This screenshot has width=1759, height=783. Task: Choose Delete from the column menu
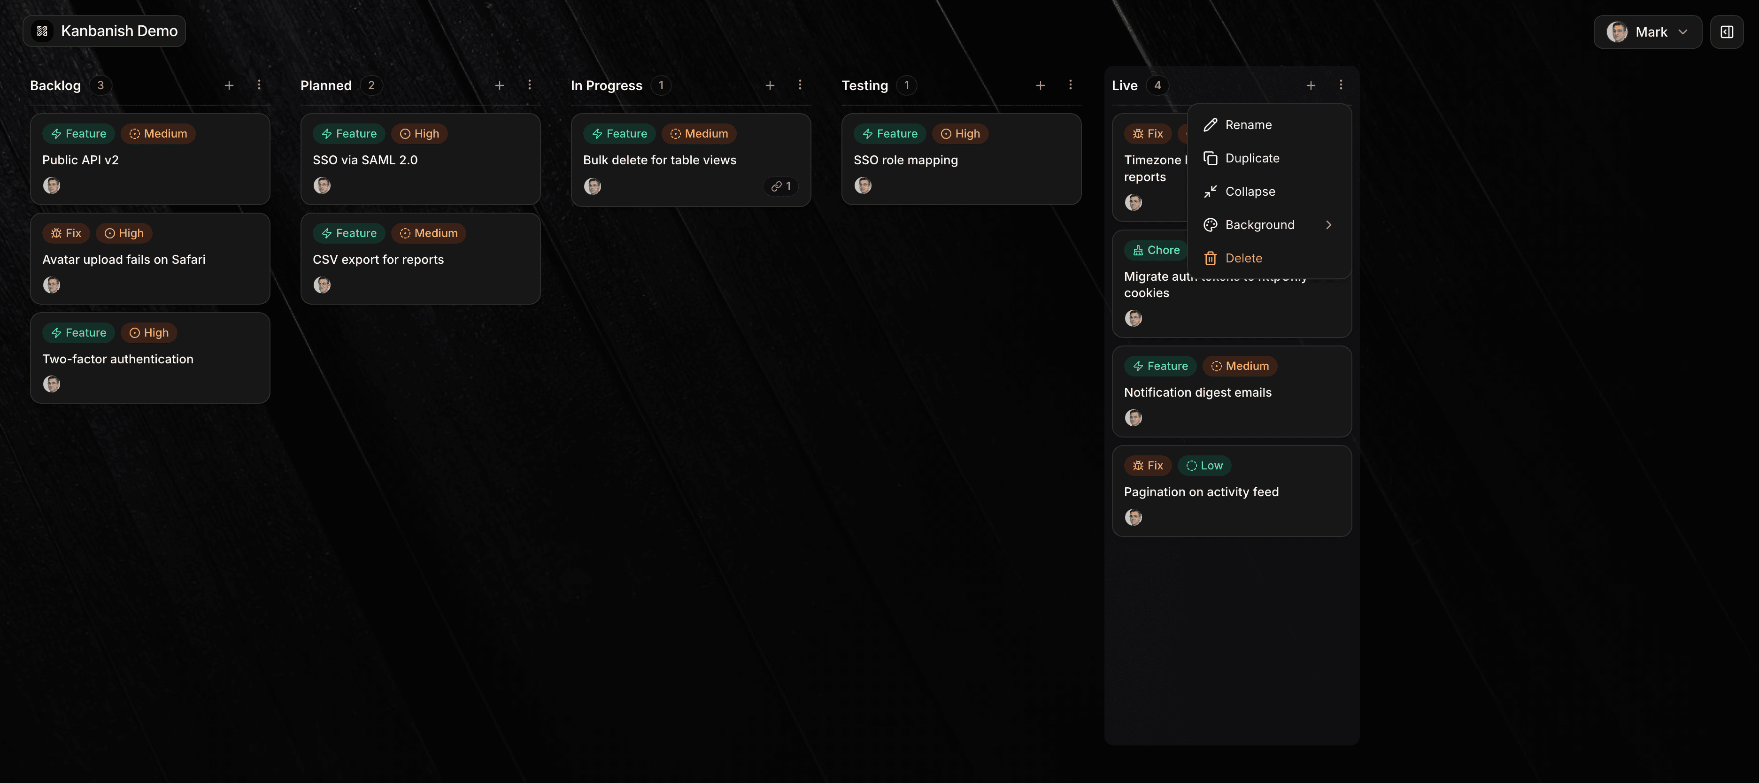(1269, 258)
